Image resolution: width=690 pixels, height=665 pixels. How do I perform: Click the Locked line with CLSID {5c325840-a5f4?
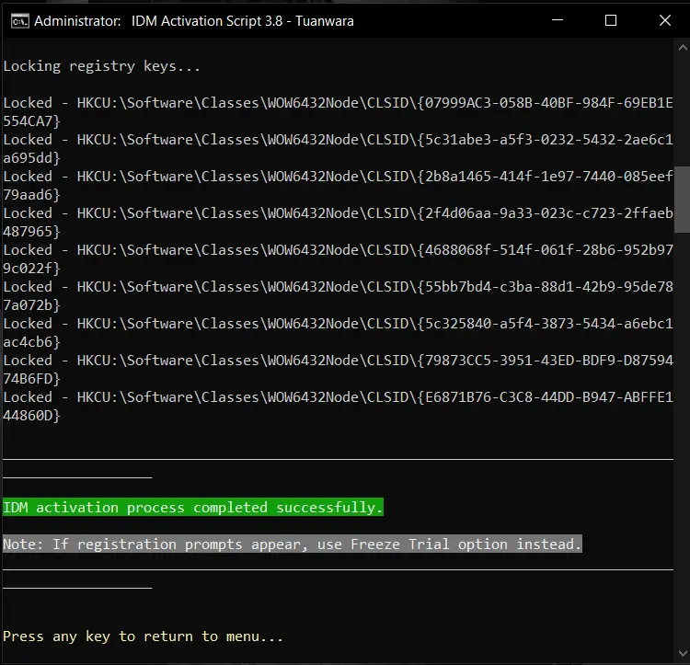coord(338,324)
